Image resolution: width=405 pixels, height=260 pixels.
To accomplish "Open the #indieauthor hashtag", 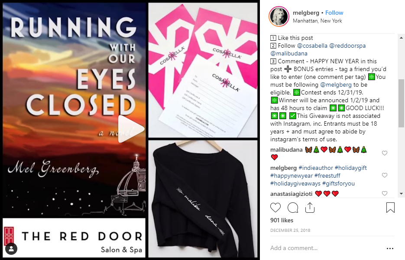I will [x=316, y=168].
